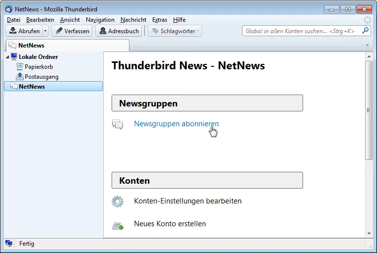Select the NetNews tab
This screenshot has width=377, height=253.
(x=67, y=46)
